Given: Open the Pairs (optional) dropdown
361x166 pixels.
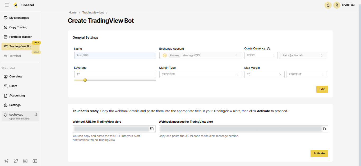Looking at the screenshot, I should [x=303, y=55].
